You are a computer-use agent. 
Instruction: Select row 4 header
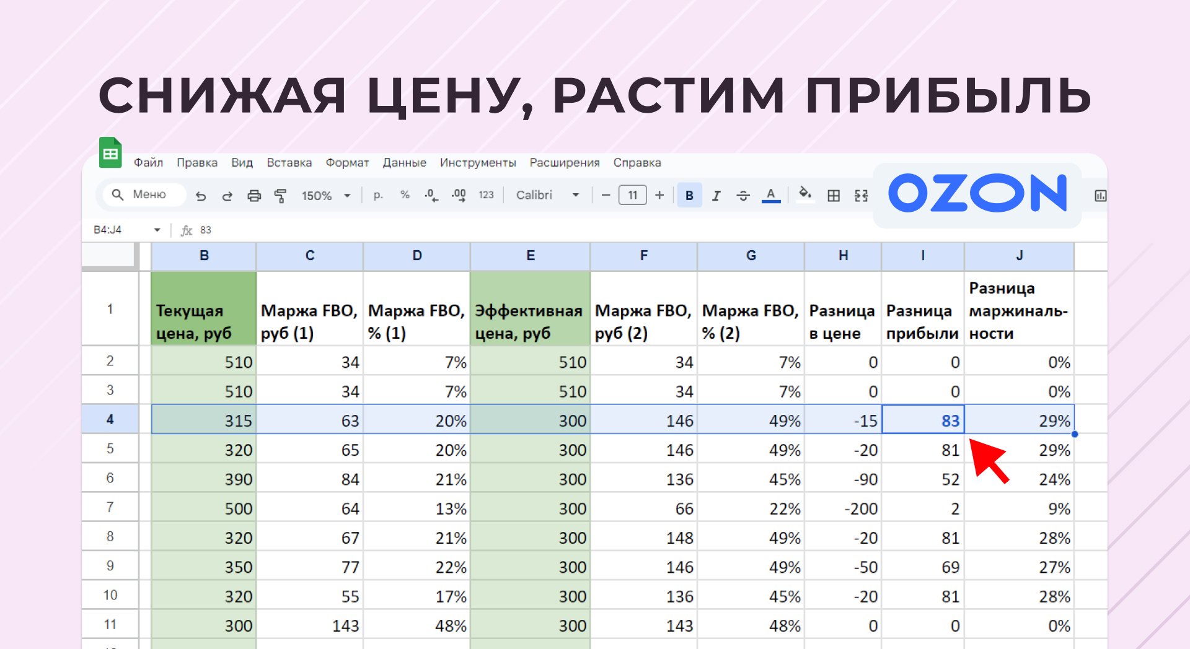pos(110,419)
